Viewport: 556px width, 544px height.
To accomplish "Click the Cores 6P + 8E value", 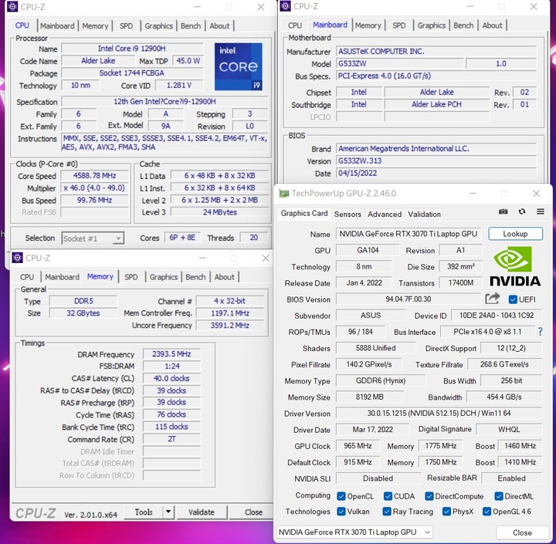I will point(182,238).
